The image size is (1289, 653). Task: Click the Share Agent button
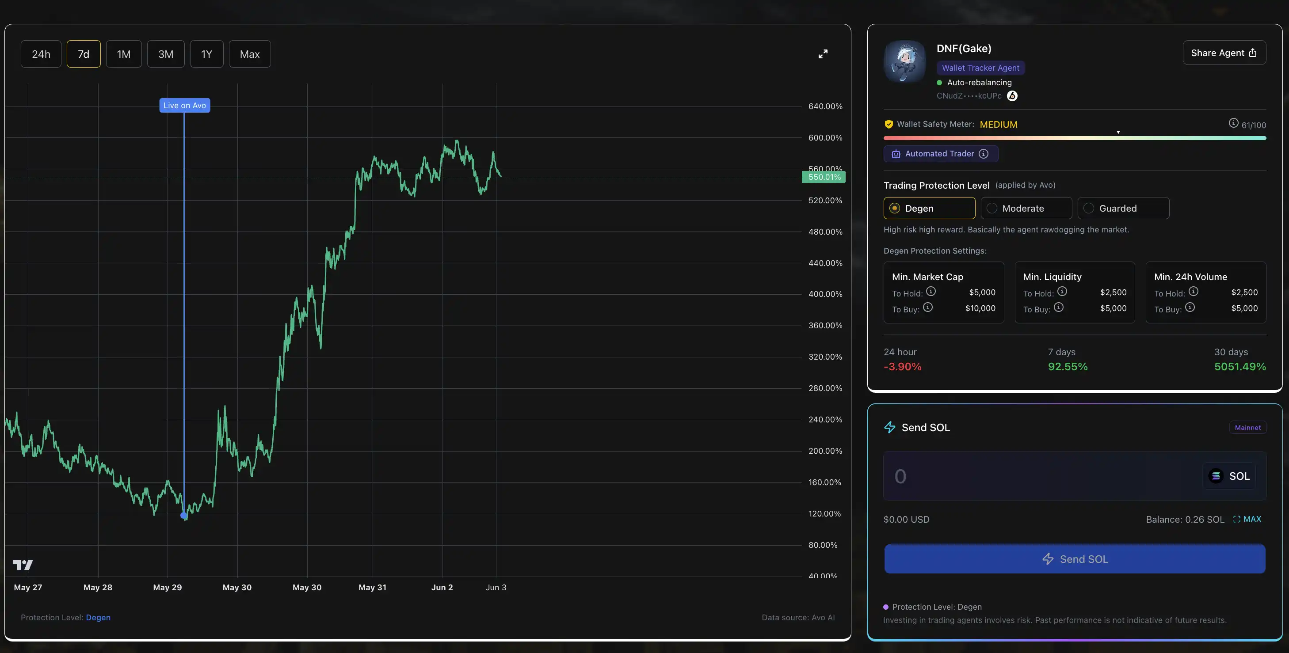coord(1224,53)
